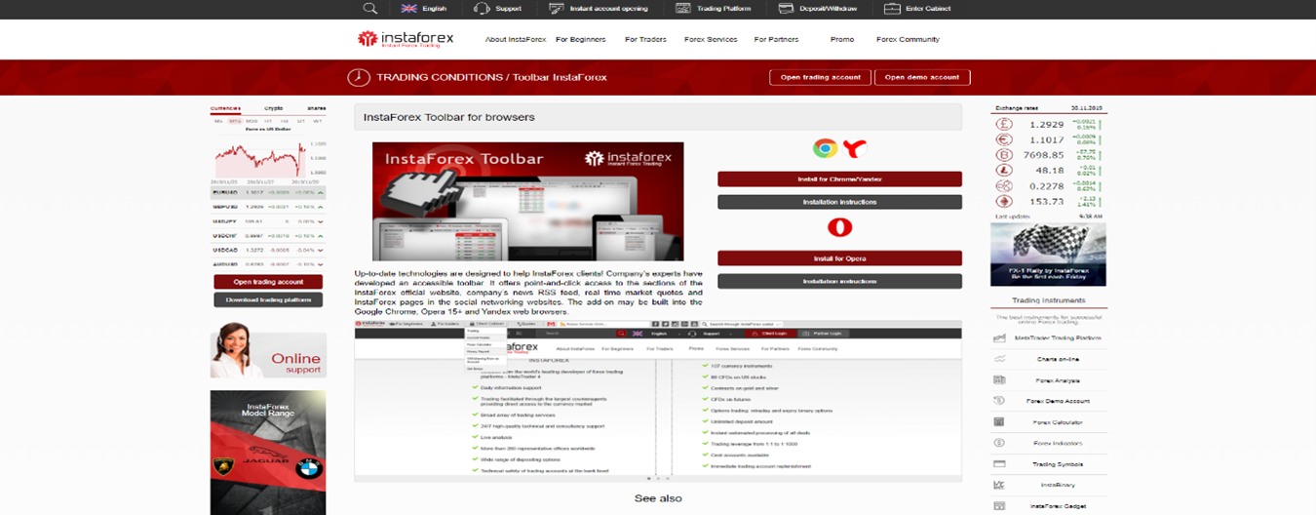
Task: Switch to the Crypto tab in the quotes widget
Action: point(273,108)
